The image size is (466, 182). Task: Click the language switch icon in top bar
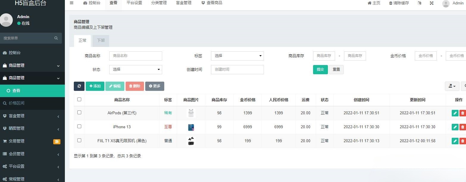(420, 3)
